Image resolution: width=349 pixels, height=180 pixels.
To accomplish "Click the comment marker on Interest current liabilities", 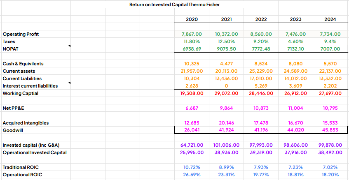I will click(x=69, y=83).
